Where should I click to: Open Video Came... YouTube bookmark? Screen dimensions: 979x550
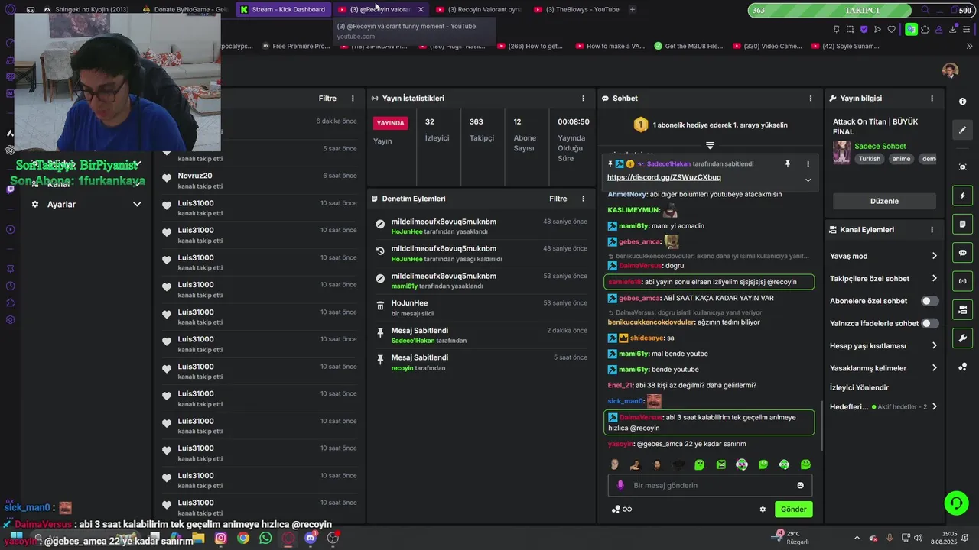767,46
